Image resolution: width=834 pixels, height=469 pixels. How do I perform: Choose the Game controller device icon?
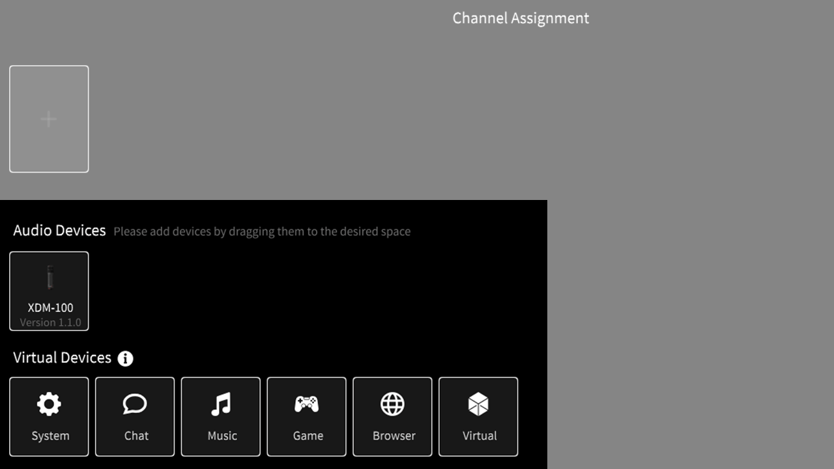[x=306, y=403]
